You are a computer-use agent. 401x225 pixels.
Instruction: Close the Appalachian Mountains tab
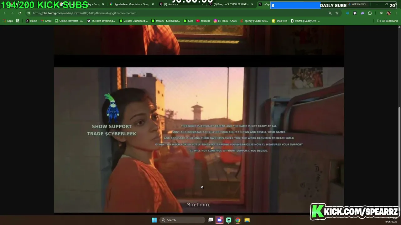coord(153,4)
